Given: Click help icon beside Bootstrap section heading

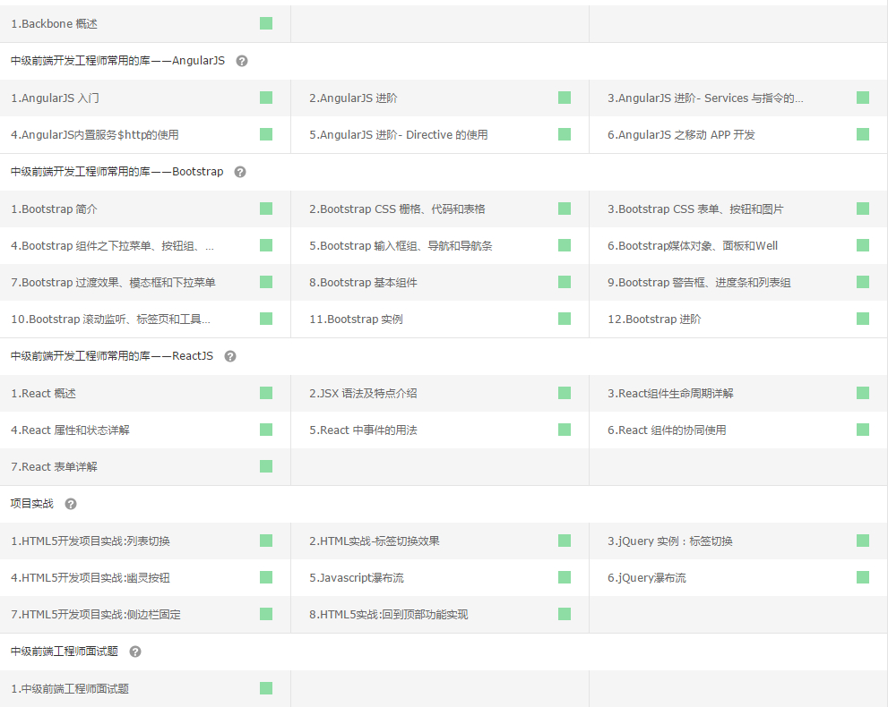Looking at the screenshot, I should (240, 172).
